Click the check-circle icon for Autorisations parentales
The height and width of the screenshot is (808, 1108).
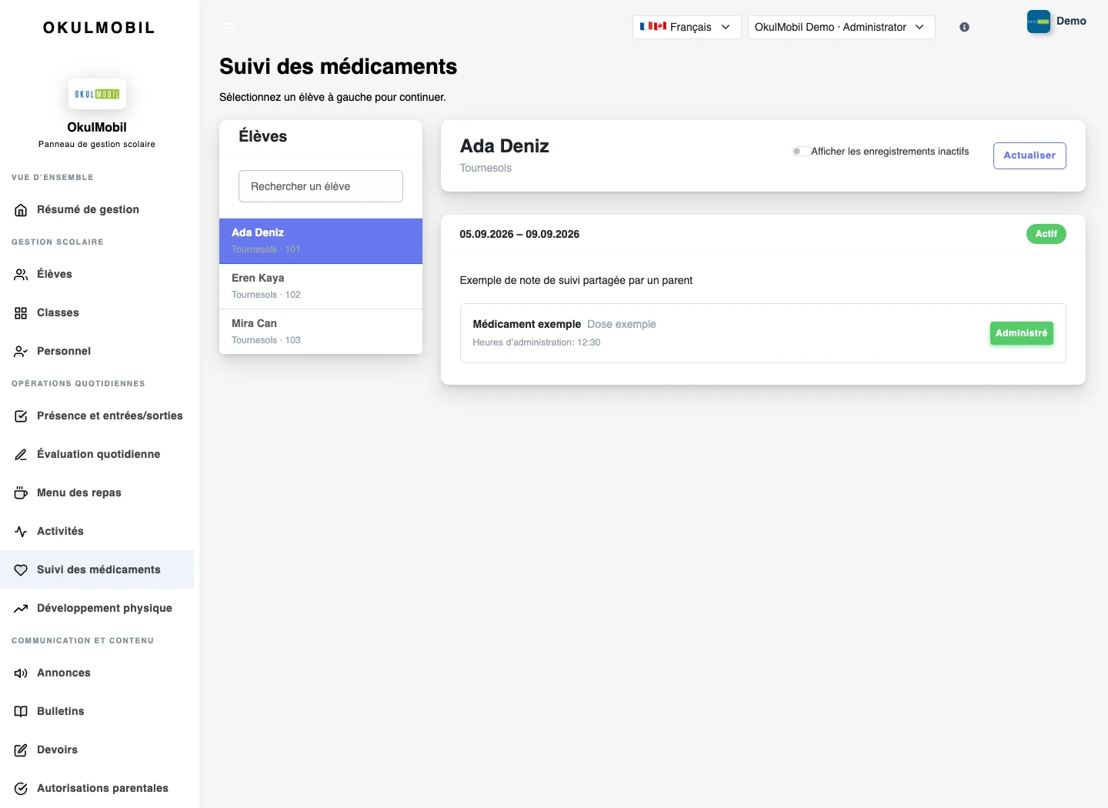tap(21, 789)
